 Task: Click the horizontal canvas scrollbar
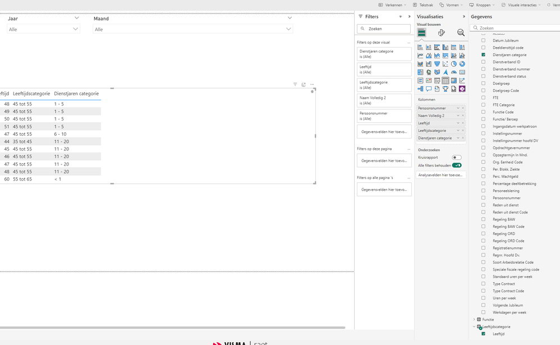point(172,328)
